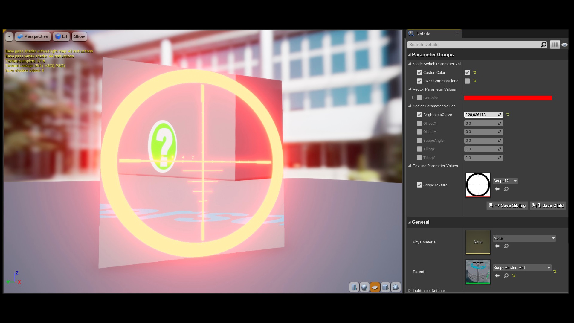Viewport: 574px width, 323px height.
Task: Uncheck the CustomColor parameter override
Action: (420, 72)
